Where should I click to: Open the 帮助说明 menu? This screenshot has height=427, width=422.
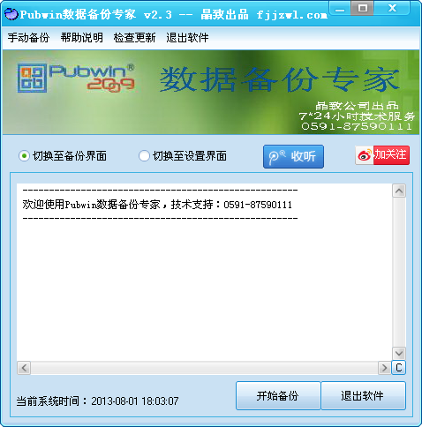pos(82,38)
